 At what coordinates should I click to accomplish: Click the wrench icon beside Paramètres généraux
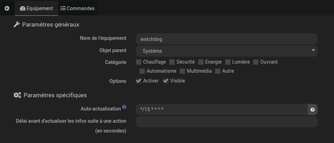(16, 24)
